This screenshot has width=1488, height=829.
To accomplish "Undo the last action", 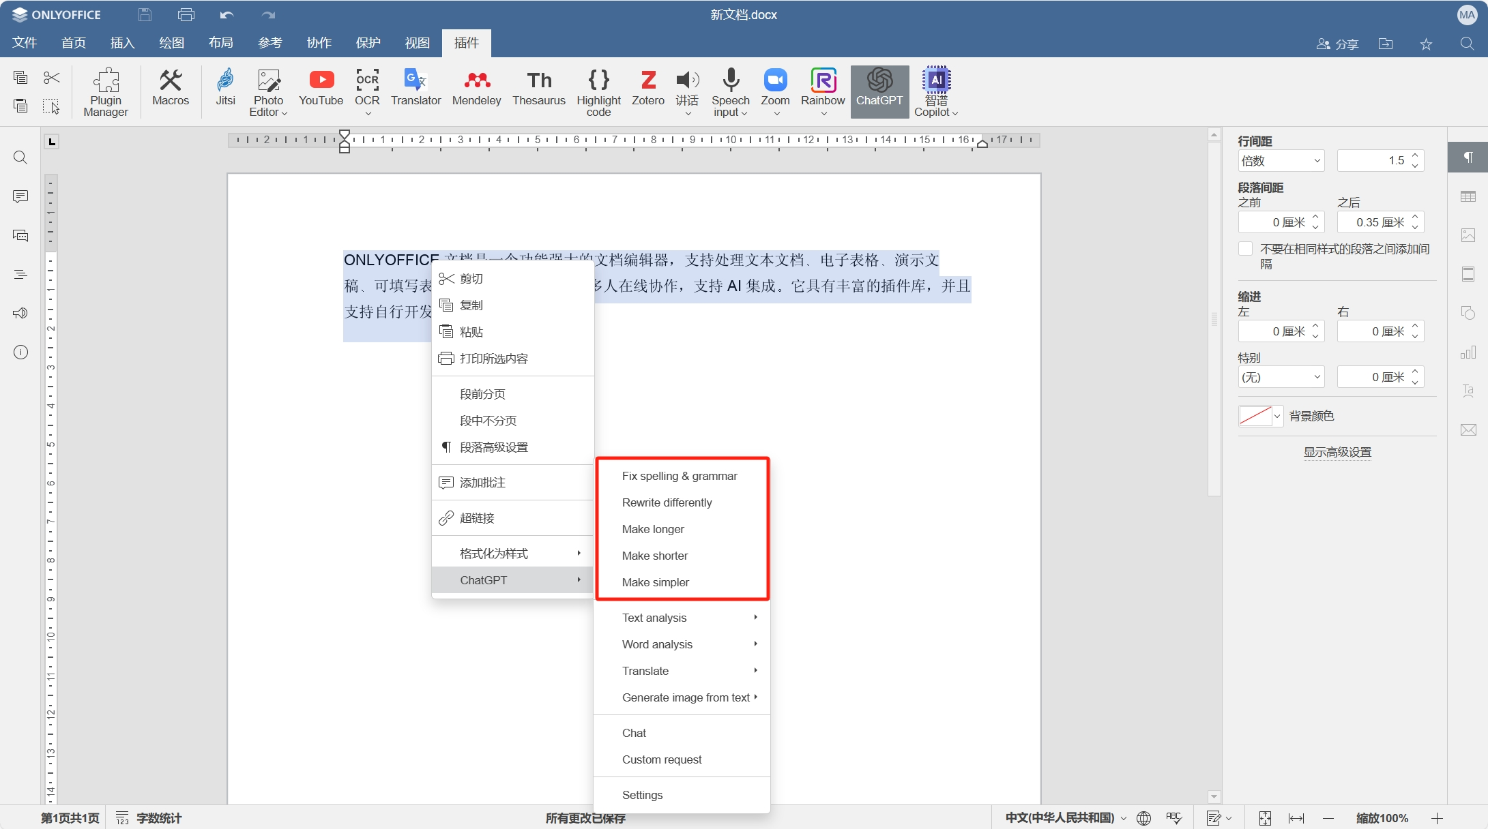I will 227,14.
